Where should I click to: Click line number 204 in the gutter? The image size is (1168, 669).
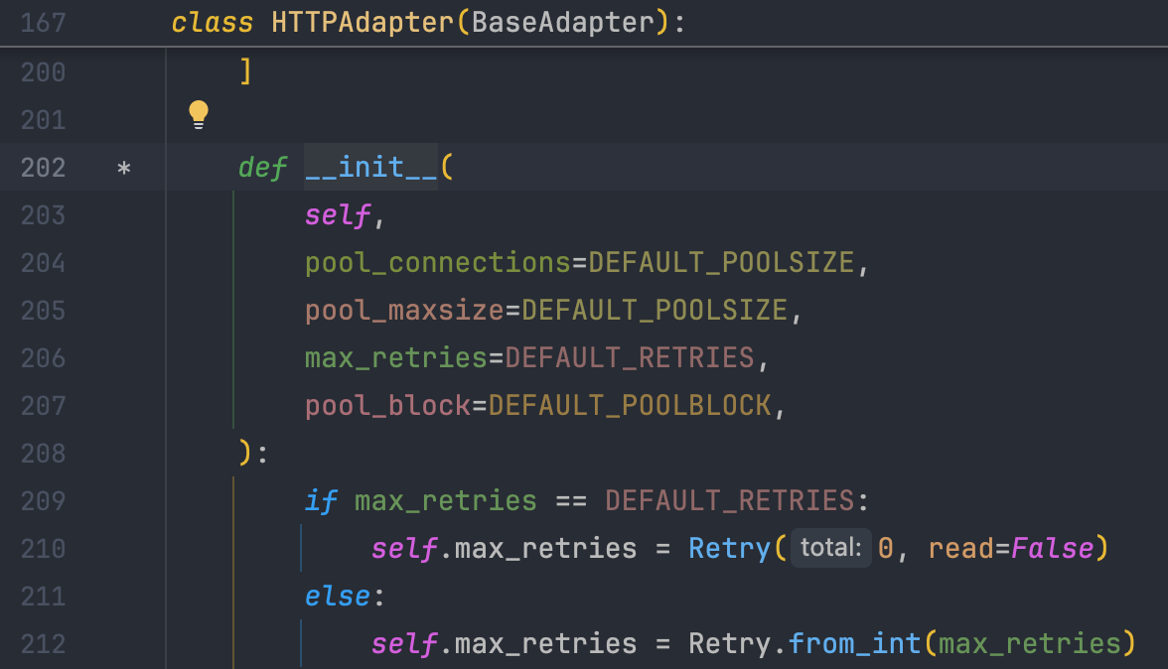tap(43, 263)
